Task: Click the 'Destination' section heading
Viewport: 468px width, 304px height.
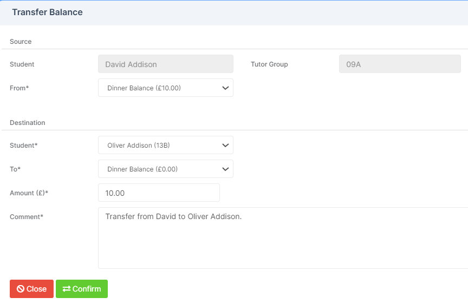Action: point(28,122)
